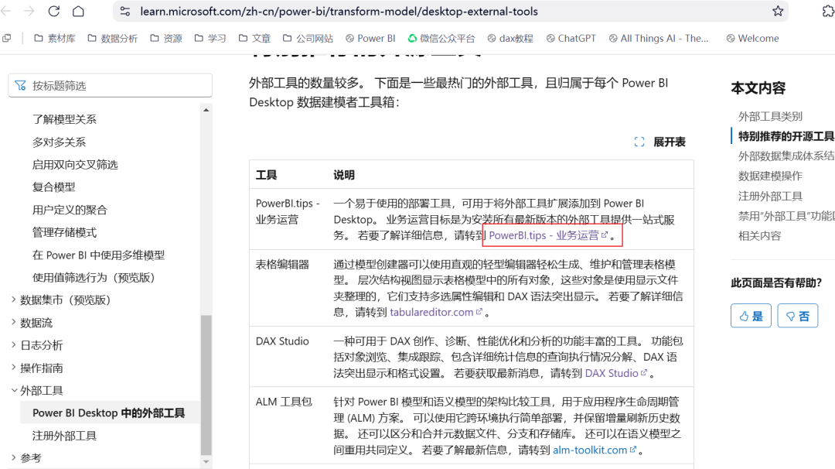Click the tab groups icon left of bookmarks
Viewport: 835px width, 469px height.
(7, 39)
